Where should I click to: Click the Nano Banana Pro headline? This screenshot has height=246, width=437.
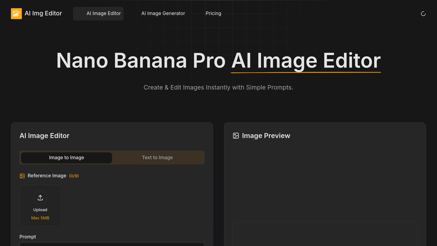click(x=218, y=61)
